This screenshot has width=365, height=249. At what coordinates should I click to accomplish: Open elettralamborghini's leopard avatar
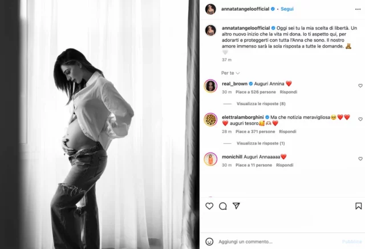[210, 119]
